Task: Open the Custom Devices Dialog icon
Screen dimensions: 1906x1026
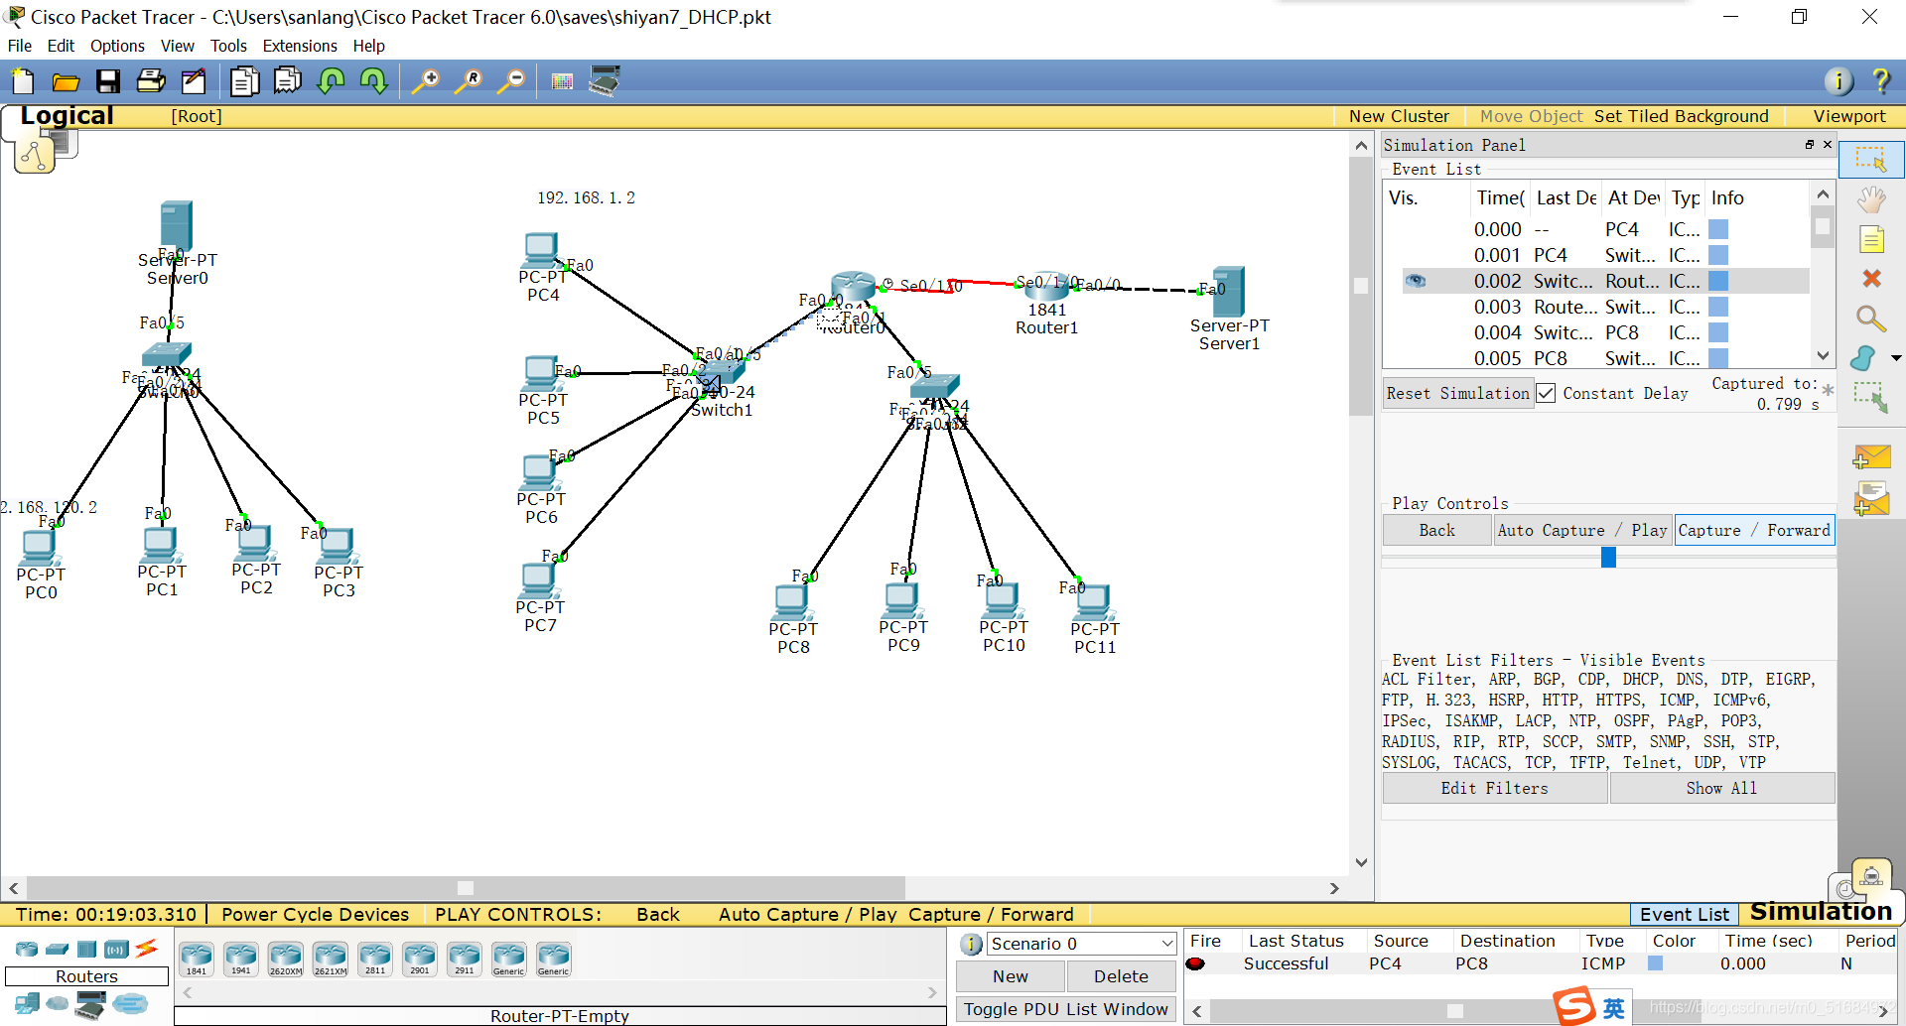Action: coord(605,81)
